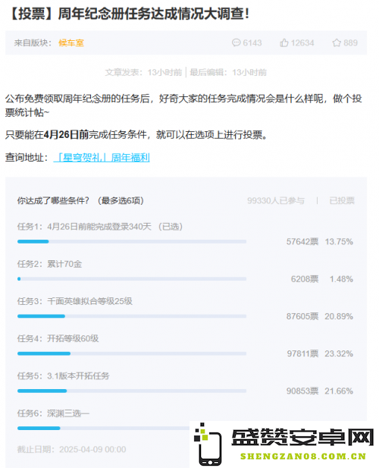Select poll option 任务5 3.1版本开拓任务
The height and width of the screenshot is (468, 379).
tap(63, 375)
